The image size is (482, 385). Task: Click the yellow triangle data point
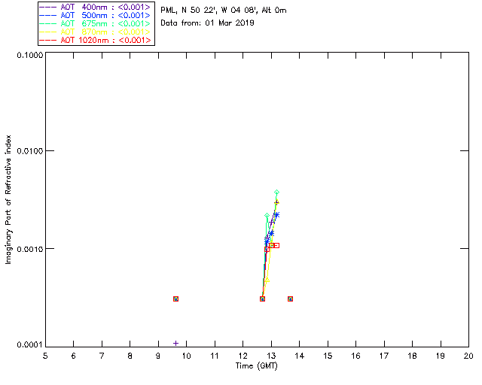point(267,280)
